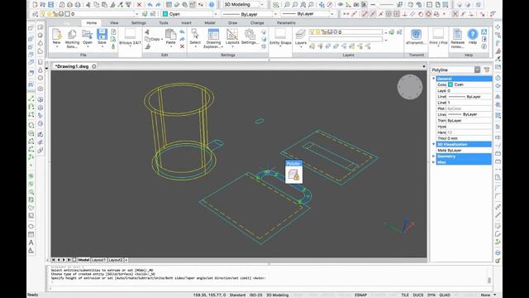Viewport: 529px width, 298px height.
Task: Collapse the General properties section
Action: pos(433,79)
